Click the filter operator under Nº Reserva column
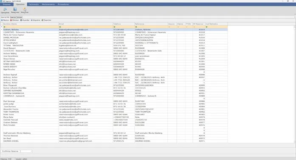Viewport: 296px width, 160px height. pos(194,27)
